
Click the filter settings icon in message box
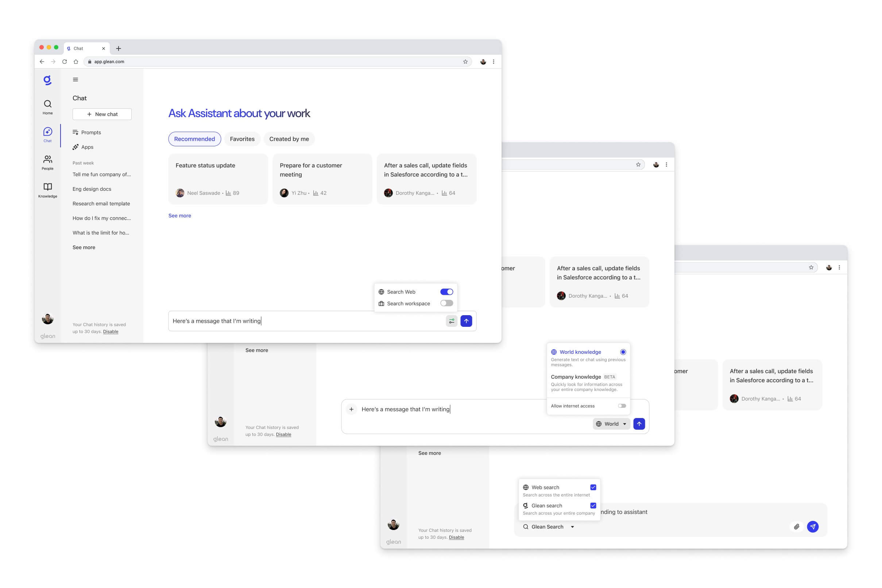tap(452, 321)
